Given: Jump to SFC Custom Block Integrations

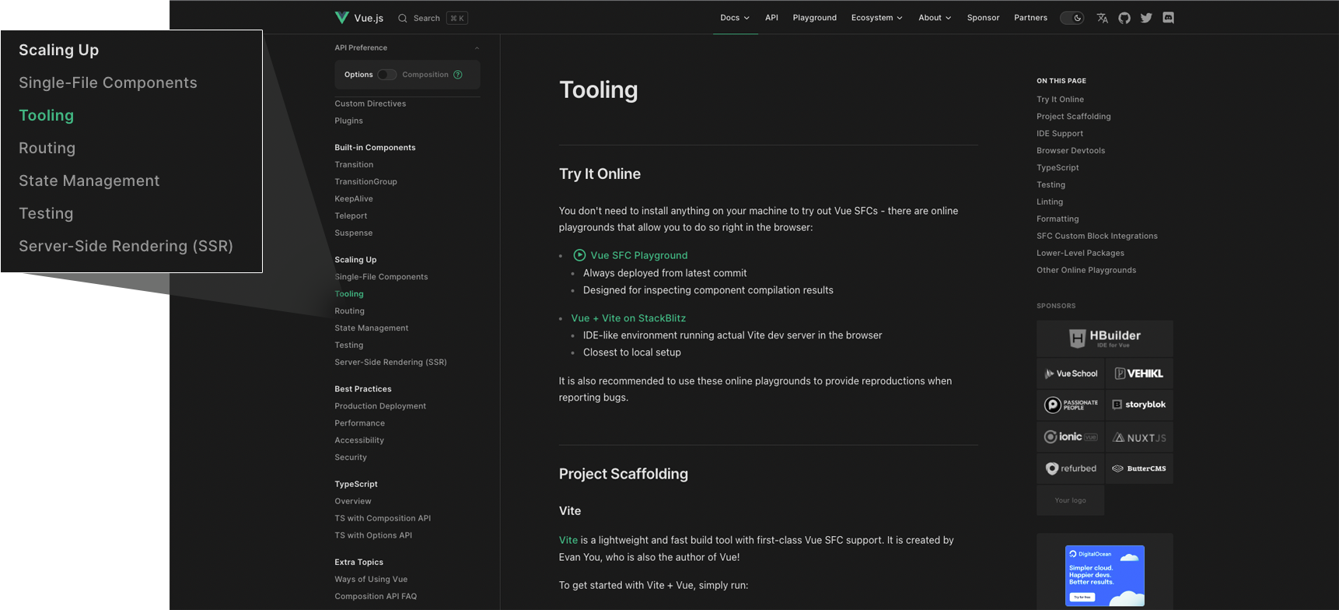Looking at the screenshot, I should click(1096, 237).
